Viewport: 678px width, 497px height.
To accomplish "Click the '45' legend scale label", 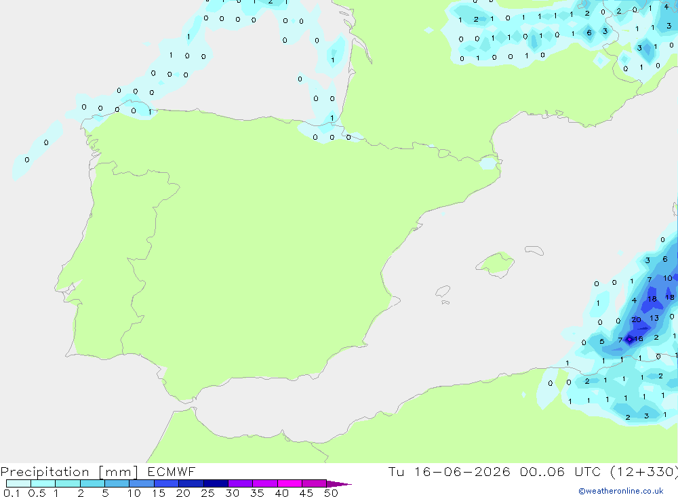I will [306, 493].
